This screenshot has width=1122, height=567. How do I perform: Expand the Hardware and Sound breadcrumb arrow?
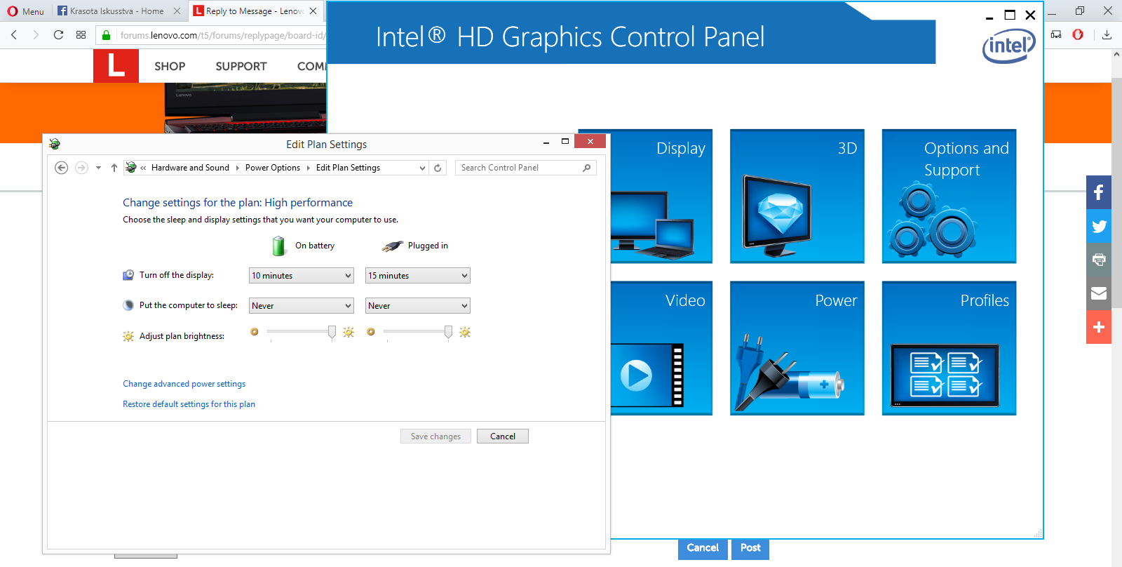[x=237, y=168]
